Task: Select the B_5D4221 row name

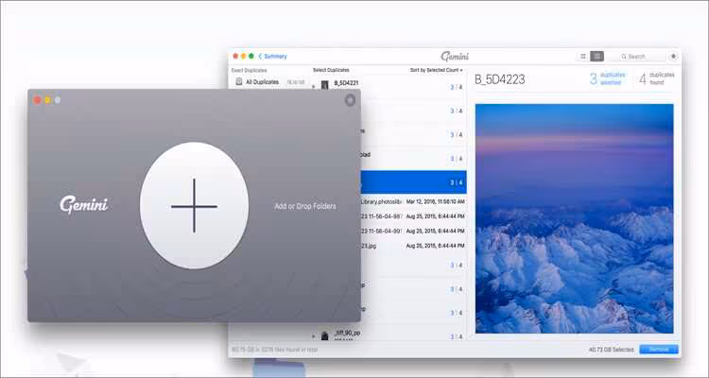Action: coord(346,83)
